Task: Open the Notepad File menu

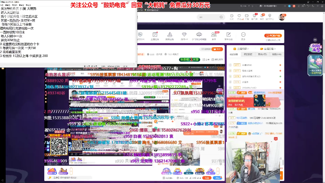Action: coord(2,5)
